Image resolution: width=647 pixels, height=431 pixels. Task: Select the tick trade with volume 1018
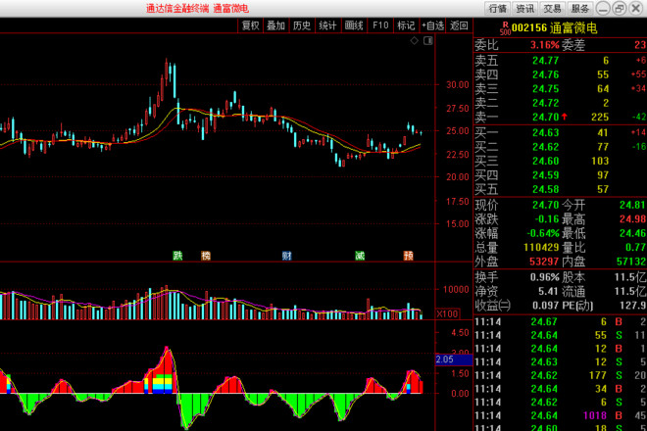(561, 415)
